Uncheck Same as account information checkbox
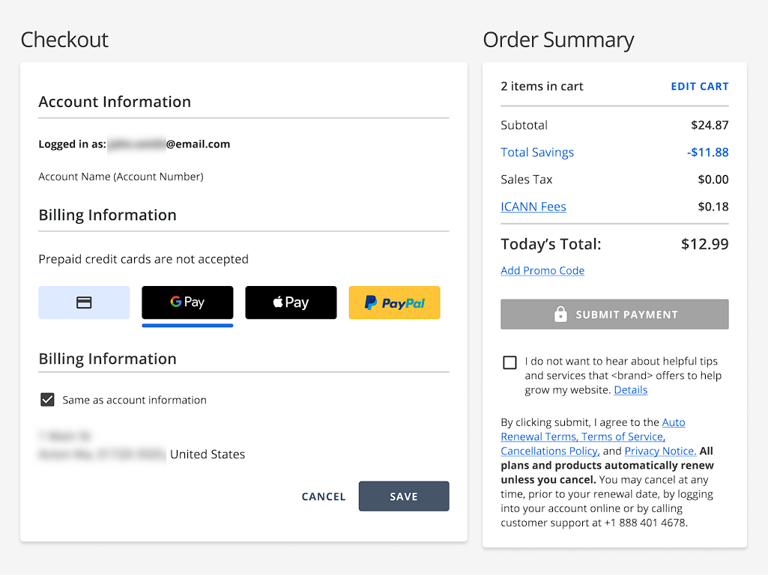The height and width of the screenshot is (575, 768). [x=47, y=400]
